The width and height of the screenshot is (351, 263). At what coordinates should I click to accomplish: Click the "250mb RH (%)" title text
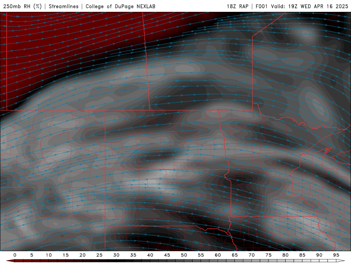coord(22,6)
